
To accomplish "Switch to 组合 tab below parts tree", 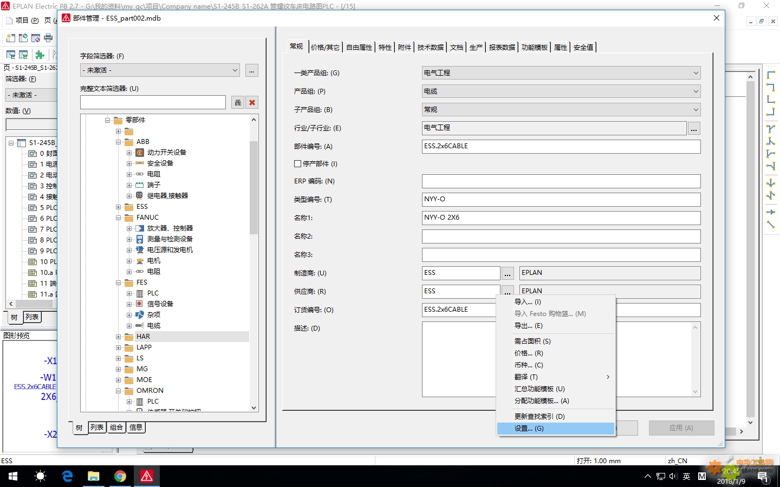I will (x=116, y=427).
